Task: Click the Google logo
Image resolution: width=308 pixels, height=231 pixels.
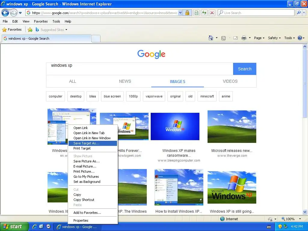Action: [x=151, y=54]
